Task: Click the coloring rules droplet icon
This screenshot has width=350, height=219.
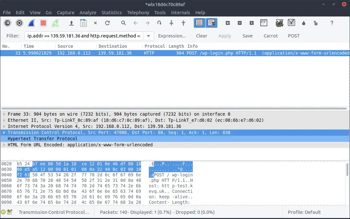Action: tap(303, 23)
